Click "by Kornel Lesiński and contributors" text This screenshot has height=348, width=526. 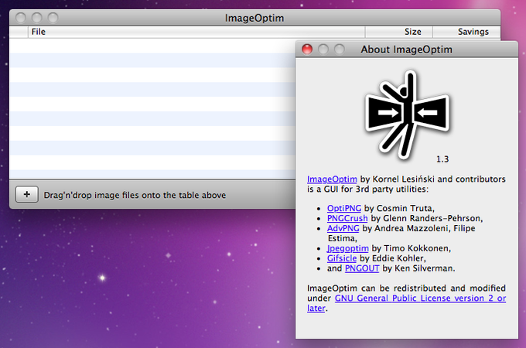click(x=432, y=179)
